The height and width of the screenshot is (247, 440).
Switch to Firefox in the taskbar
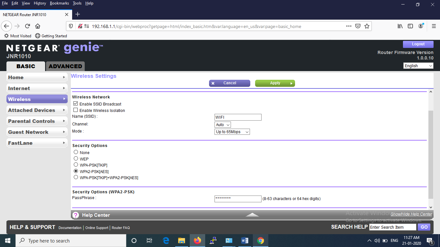point(197,241)
